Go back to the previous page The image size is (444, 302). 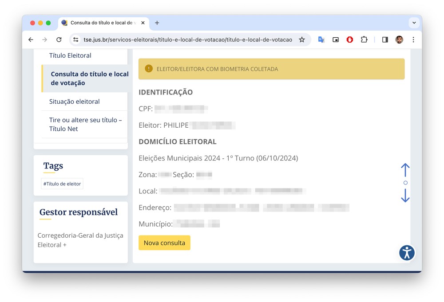tap(31, 40)
